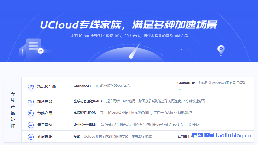Open the 公网骨干网 entry
The height and width of the screenshot is (145, 258).
185,137
